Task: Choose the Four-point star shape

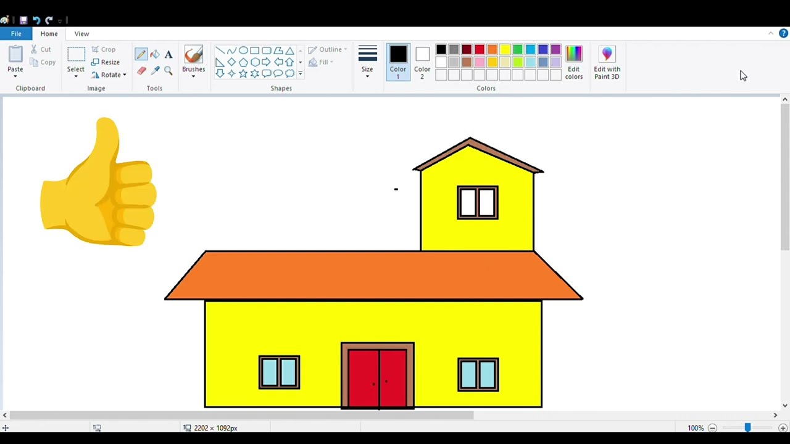Action: [231, 73]
